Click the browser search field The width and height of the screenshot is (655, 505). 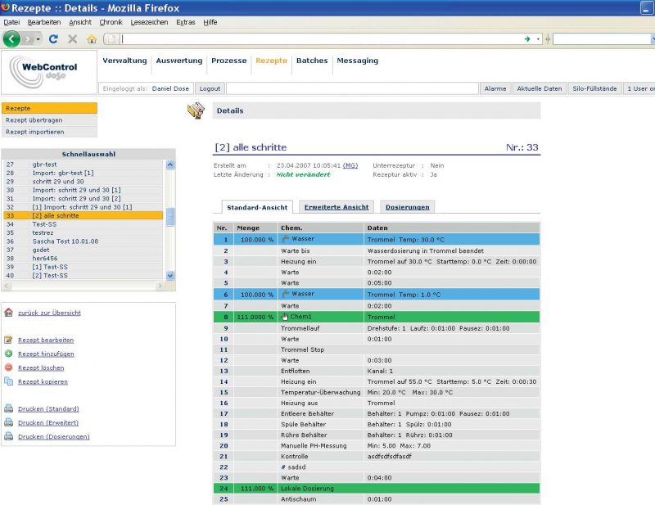click(602, 38)
